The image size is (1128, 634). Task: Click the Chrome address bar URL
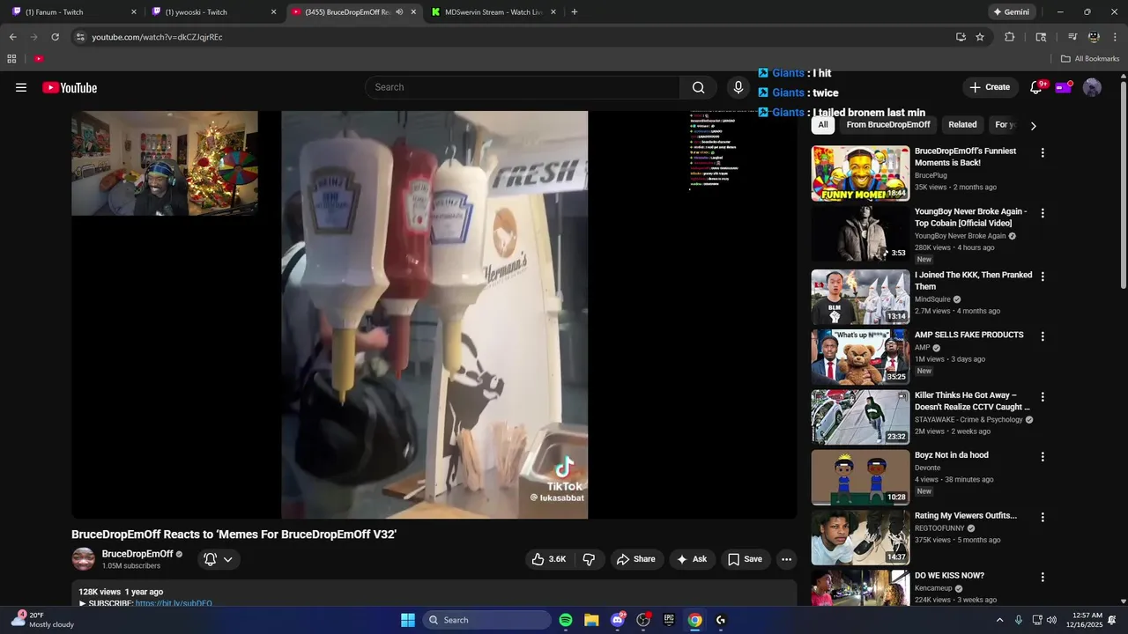coord(157,37)
